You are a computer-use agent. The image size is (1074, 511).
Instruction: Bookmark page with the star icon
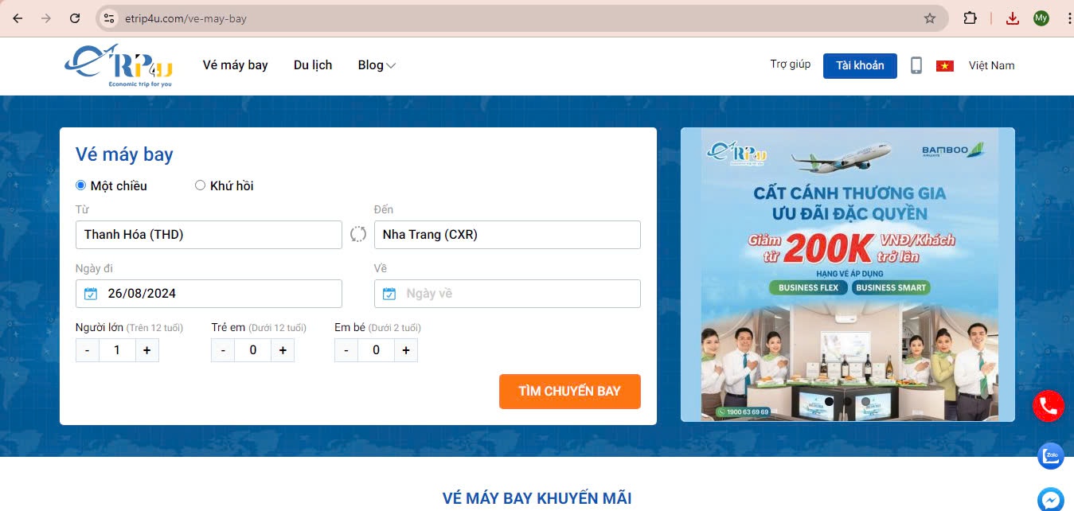929,18
